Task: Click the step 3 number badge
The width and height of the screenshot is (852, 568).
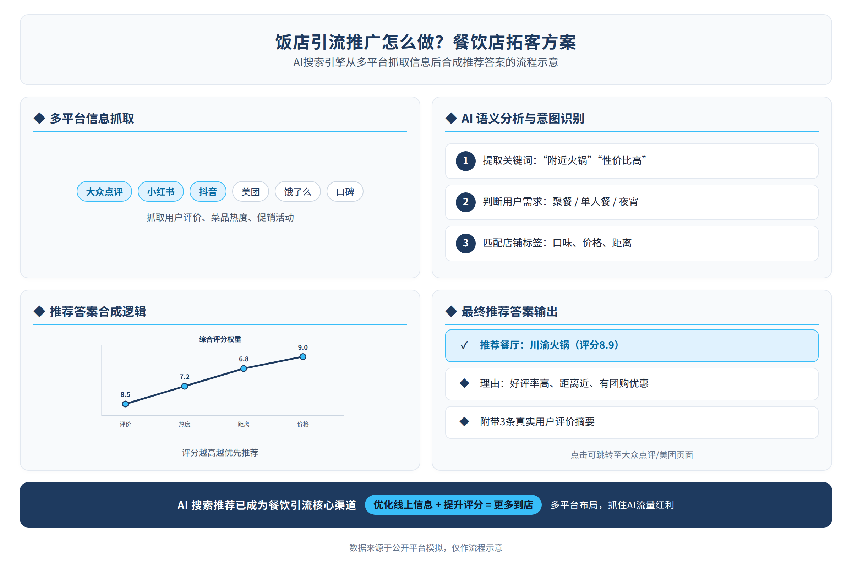Action: (x=465, y=243)
